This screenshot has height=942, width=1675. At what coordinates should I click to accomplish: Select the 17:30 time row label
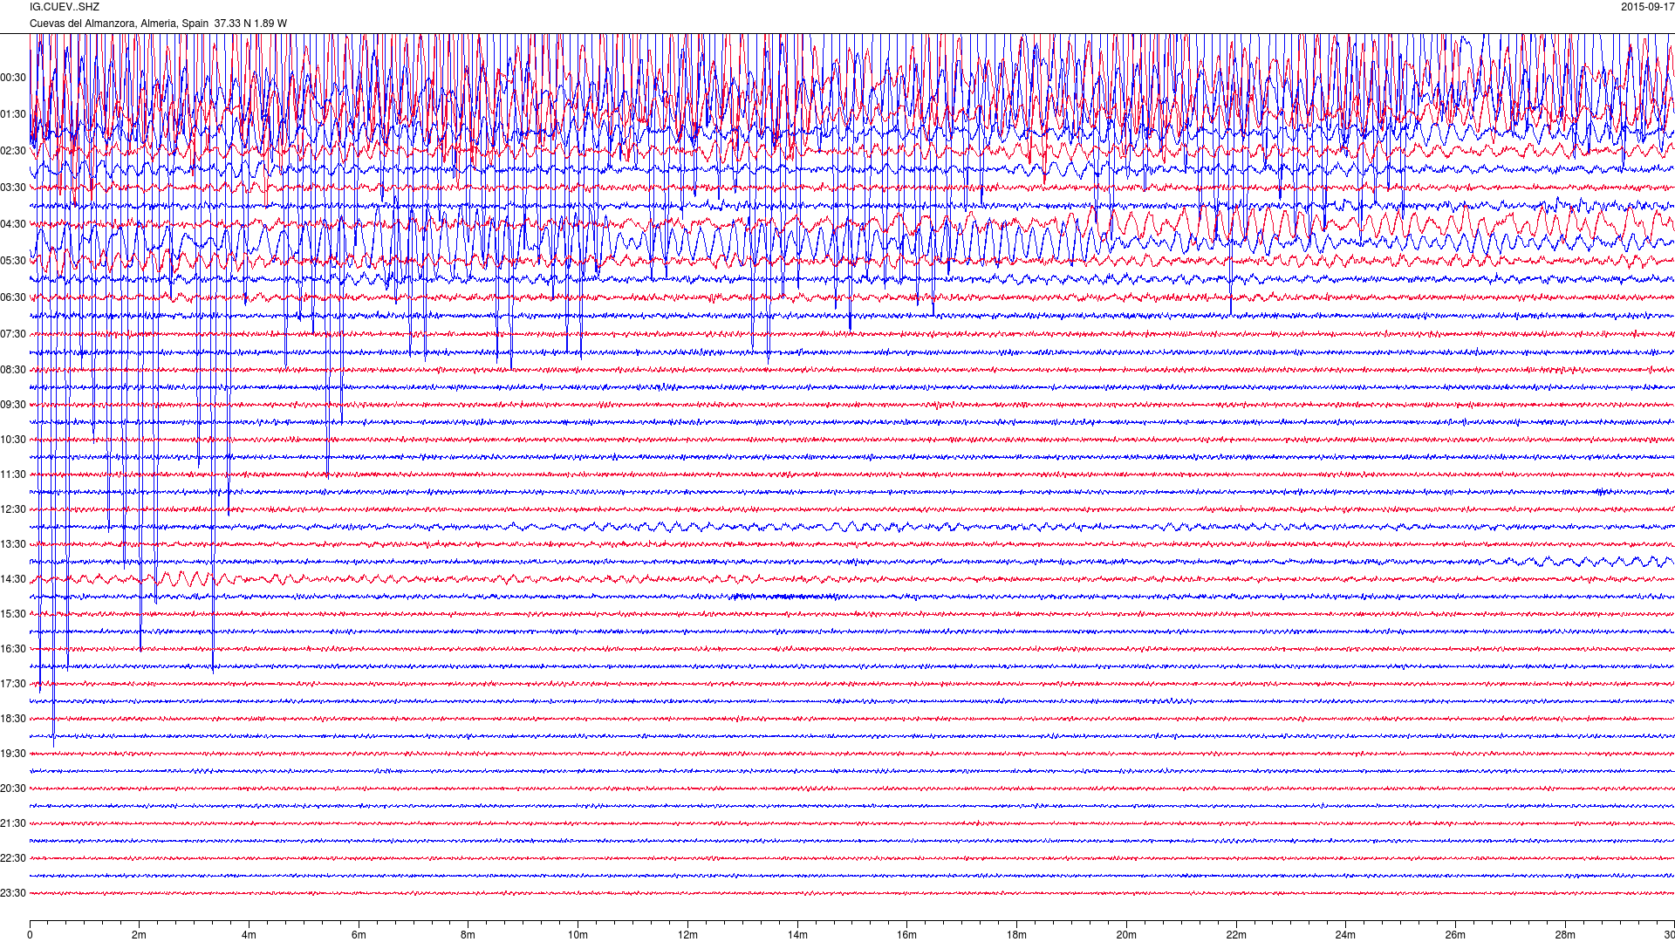[13, 684]
